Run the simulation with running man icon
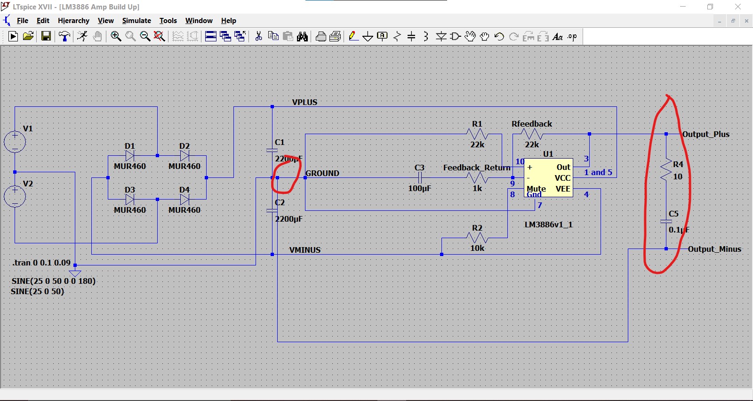Screen dimensions: 753x401 point(82,36)
